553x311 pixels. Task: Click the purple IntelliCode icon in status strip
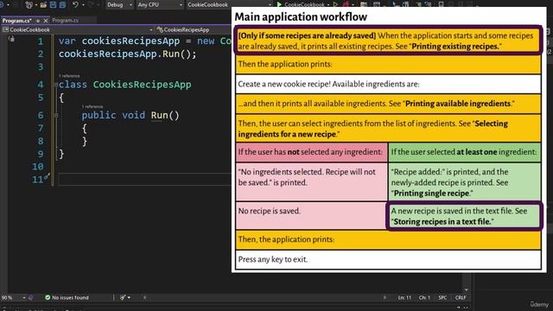tap(31, 297)
